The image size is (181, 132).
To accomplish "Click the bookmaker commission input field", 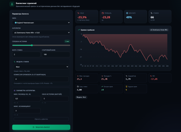I will [41, 79].
